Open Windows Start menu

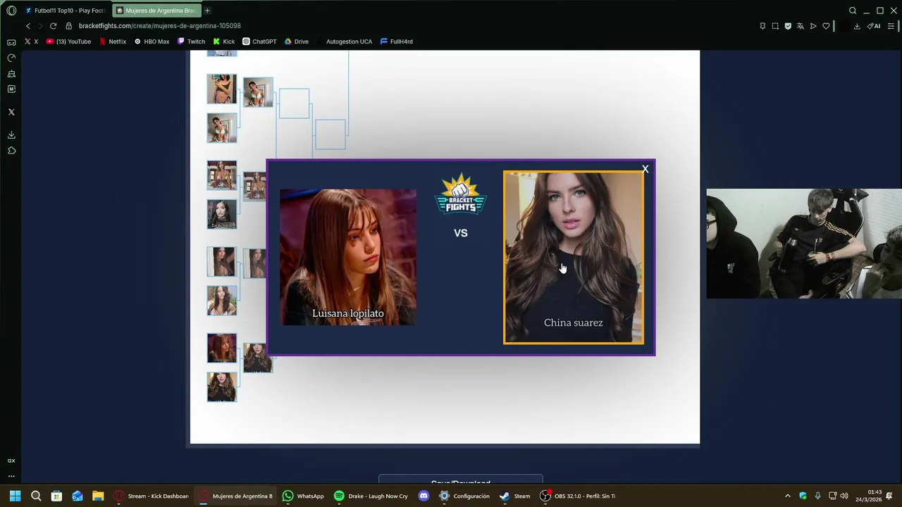coord(15,496)
